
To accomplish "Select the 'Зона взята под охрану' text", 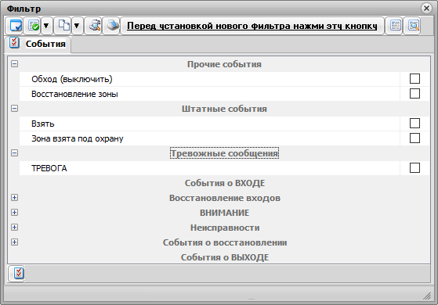I will 78,138.
